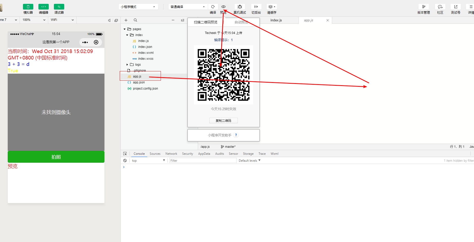
Task: Clear console with the ban icon
Action: tap(125, 161)
